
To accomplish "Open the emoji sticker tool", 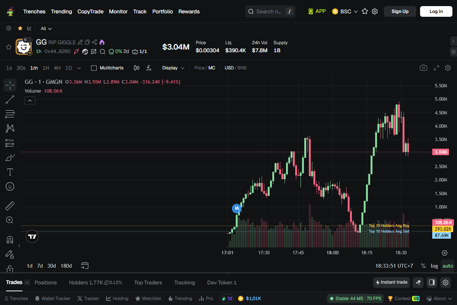I will [10, 186].
